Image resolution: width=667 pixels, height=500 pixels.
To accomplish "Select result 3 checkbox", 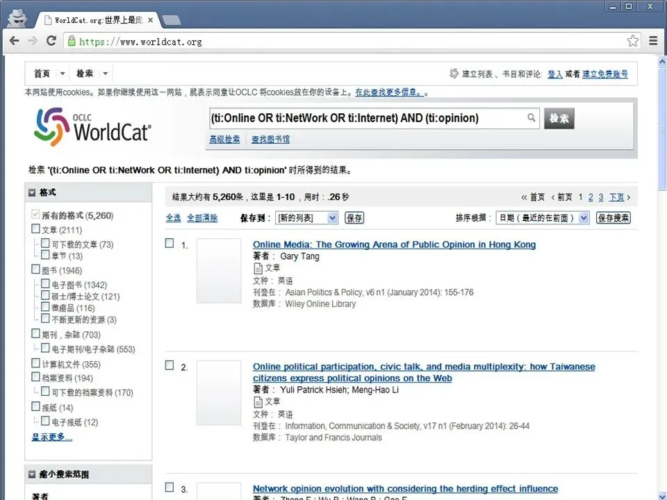I will 170,487.
